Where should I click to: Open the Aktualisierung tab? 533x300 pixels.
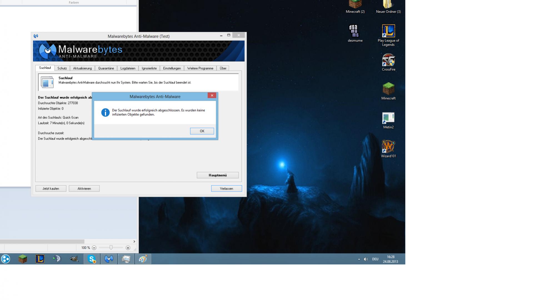[82, 68]
